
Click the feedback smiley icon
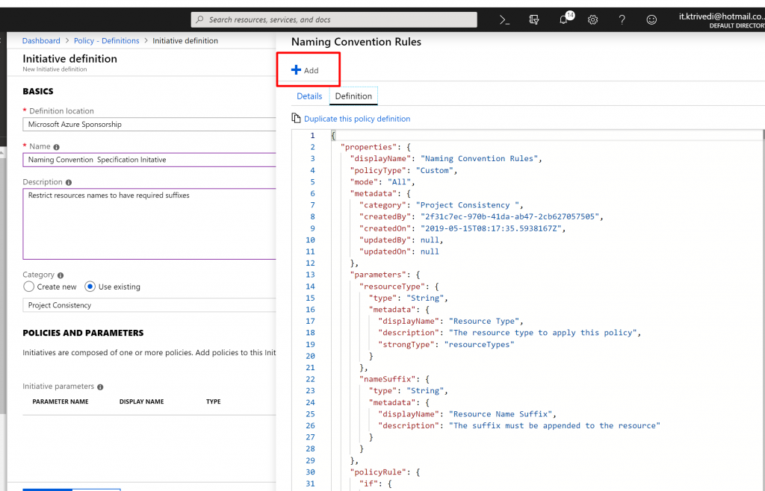pyautogui.click(x=651, y=20)
